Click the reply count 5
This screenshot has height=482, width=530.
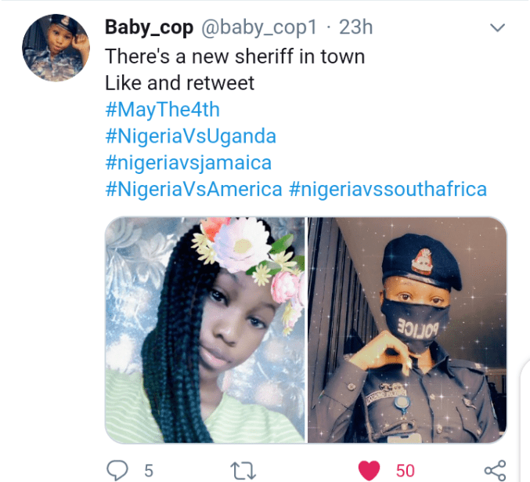[148, 470]
